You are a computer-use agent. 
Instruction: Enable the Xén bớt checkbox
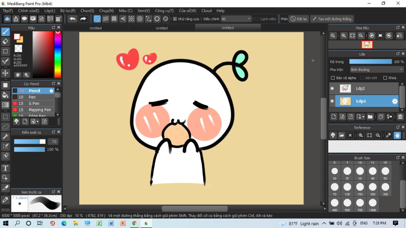coord(362,78)
